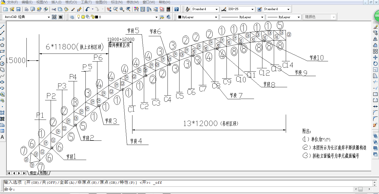Screen dimensions: 379x194
Task: Select the Circle draw tool
Action: tap(2, 64)
